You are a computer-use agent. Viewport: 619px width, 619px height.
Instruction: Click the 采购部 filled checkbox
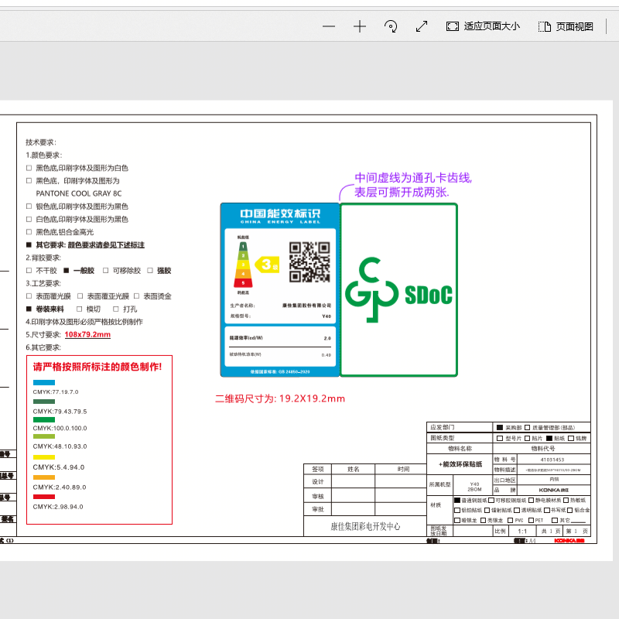(499, 428)
